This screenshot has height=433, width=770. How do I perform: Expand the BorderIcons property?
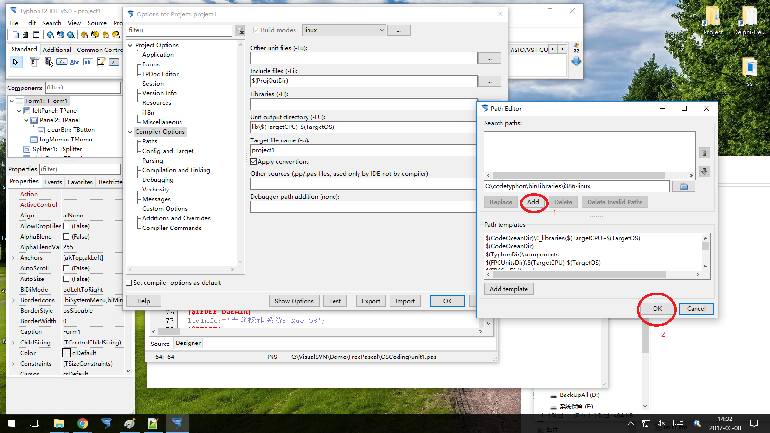click(13, 300)
